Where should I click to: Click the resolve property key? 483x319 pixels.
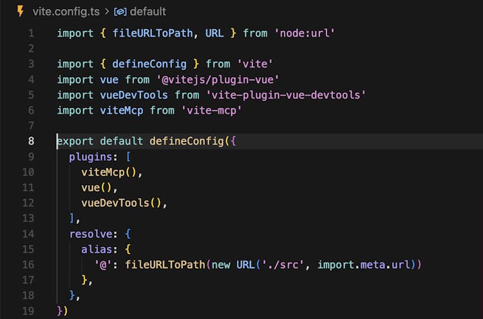point(91,233)
